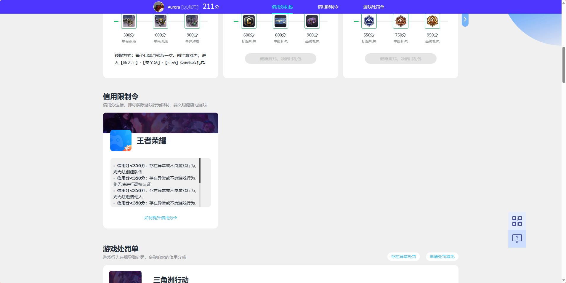Image resolution: width=566 pixels, height=283 pixels.
Task: Click the Aurora user avatar
Action: click(x=159, y=7)
